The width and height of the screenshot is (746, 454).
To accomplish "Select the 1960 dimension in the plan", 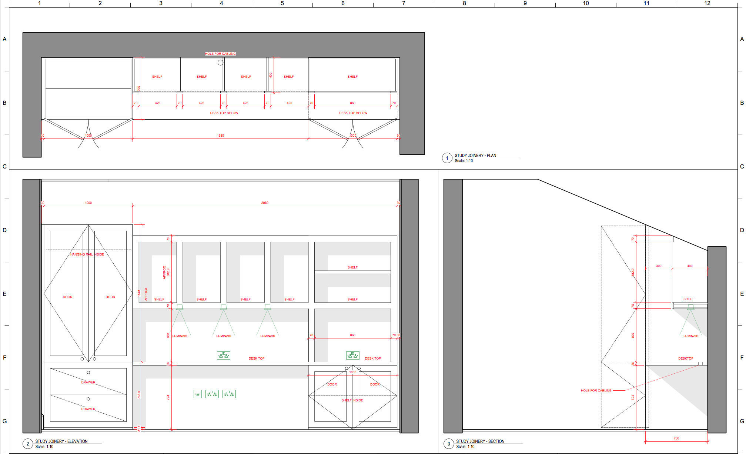I will [x=220, y=136].
